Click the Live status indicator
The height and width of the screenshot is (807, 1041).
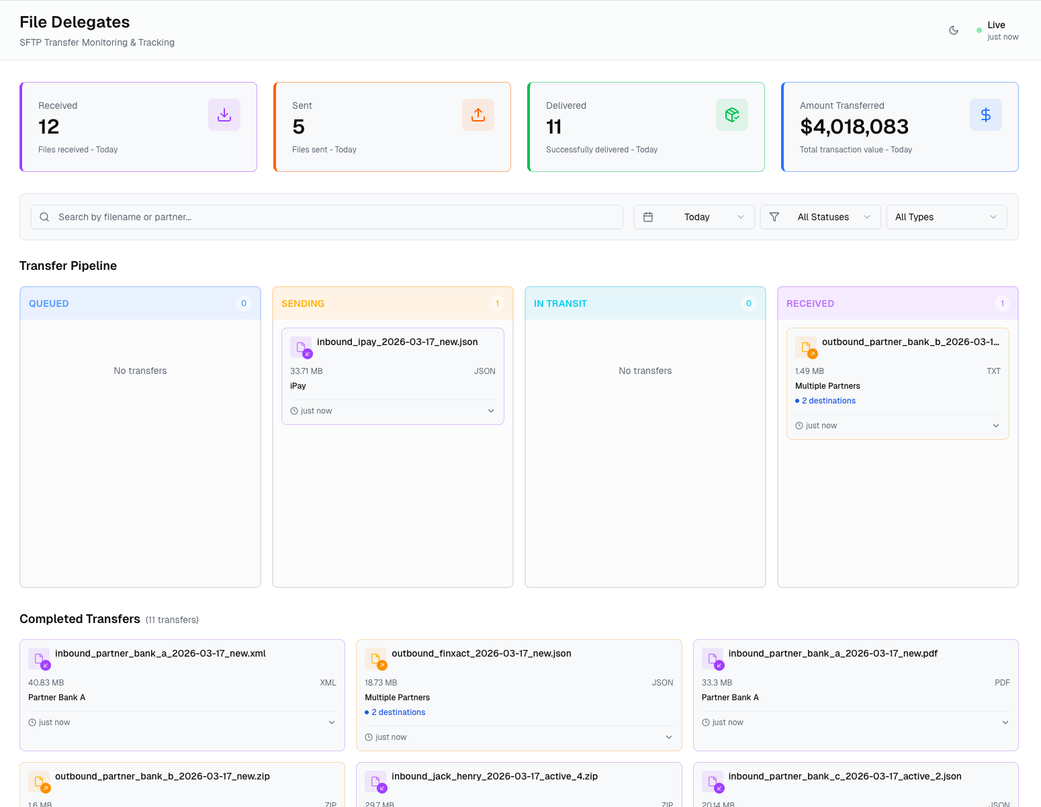pyautogui.click(x=997, y=30)
